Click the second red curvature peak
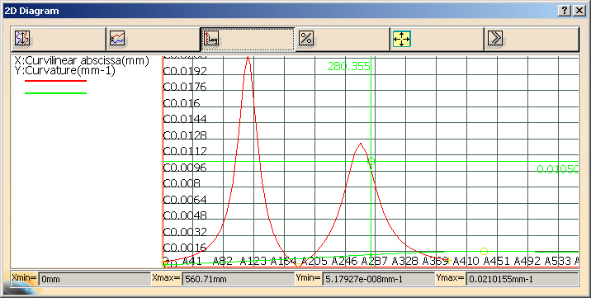 point(361,144)
